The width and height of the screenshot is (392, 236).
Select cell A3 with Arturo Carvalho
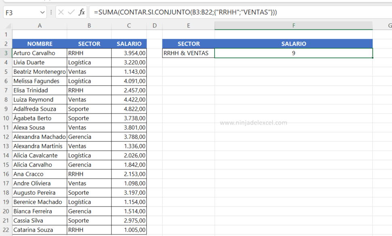click(x=39, y=53)
